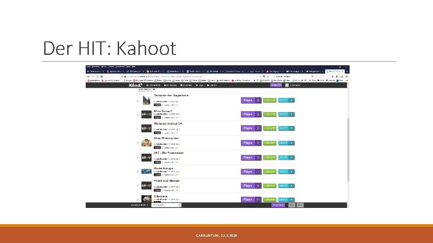This screenshot has height=243, width=433.
Task: Open My Kahoots in the header navigation
Action: point(170,85)
